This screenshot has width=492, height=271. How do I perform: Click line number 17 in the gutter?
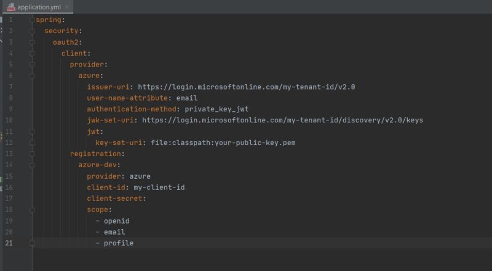pos(9,198)
